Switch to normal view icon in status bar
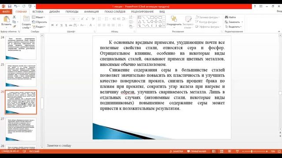 click(x=214, y=151)
